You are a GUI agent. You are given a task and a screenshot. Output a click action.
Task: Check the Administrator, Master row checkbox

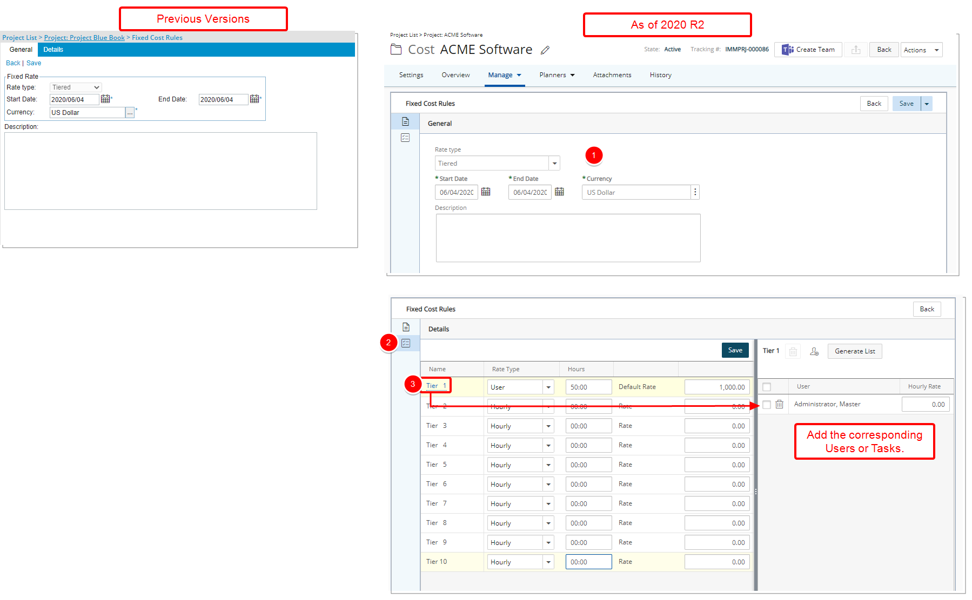pos(766,405)
